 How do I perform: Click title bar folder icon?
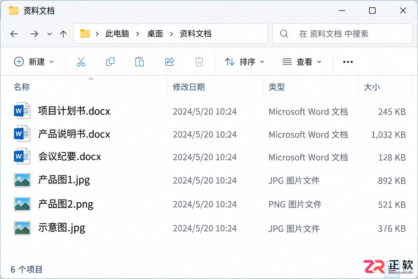click(14, 11)
